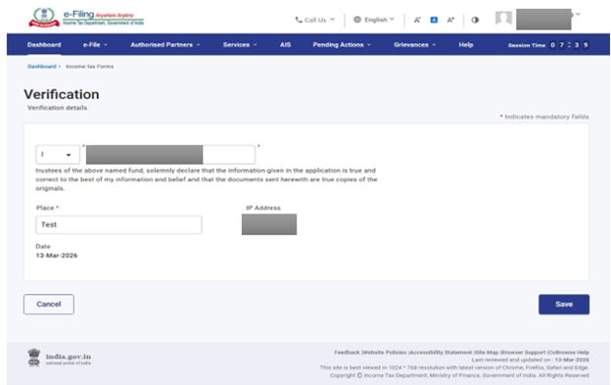Open the AIS menu item
The image size is (611, 385).
coord(285,45)
